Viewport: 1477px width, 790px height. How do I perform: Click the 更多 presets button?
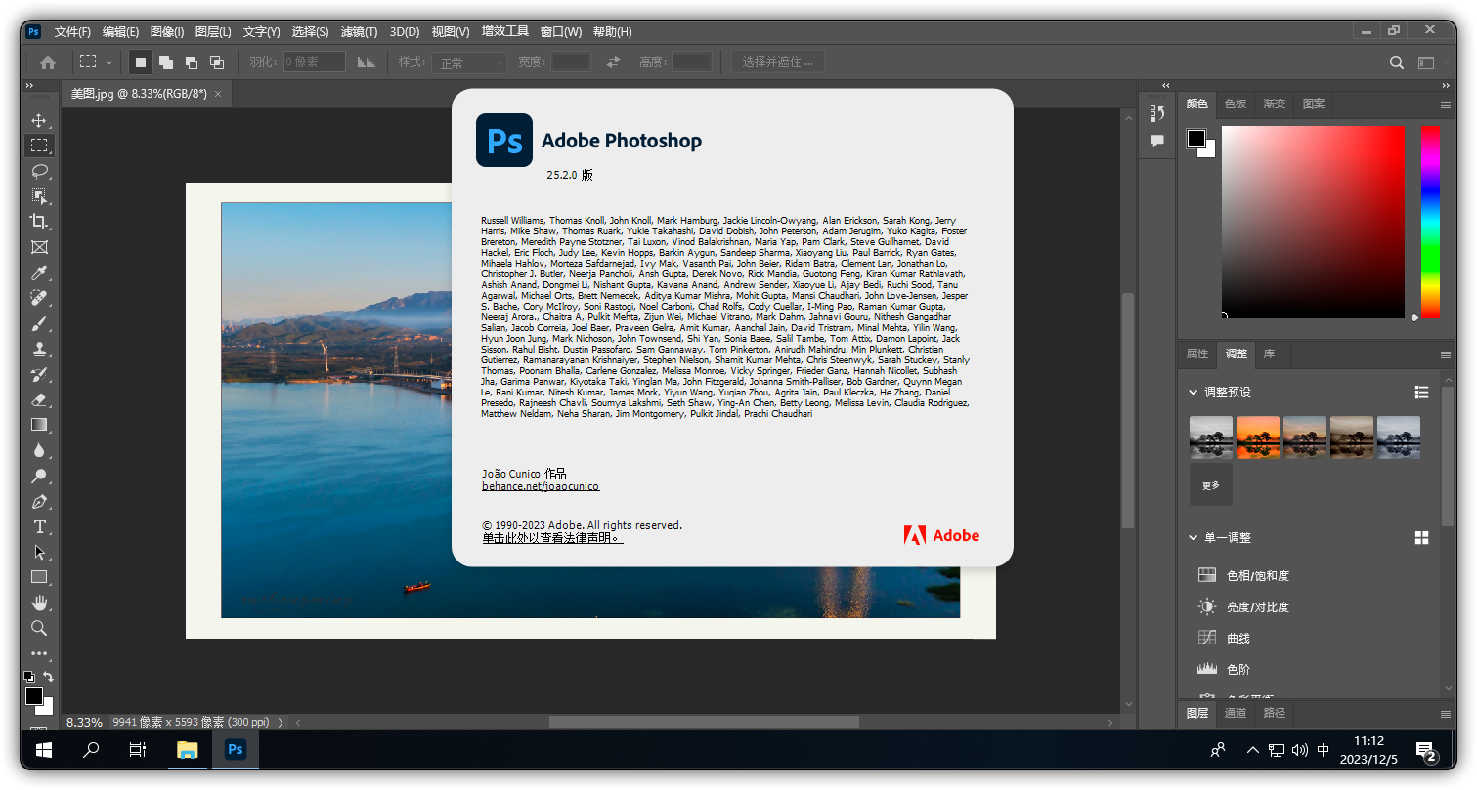pyautogui.click(x=1210, y=485)
